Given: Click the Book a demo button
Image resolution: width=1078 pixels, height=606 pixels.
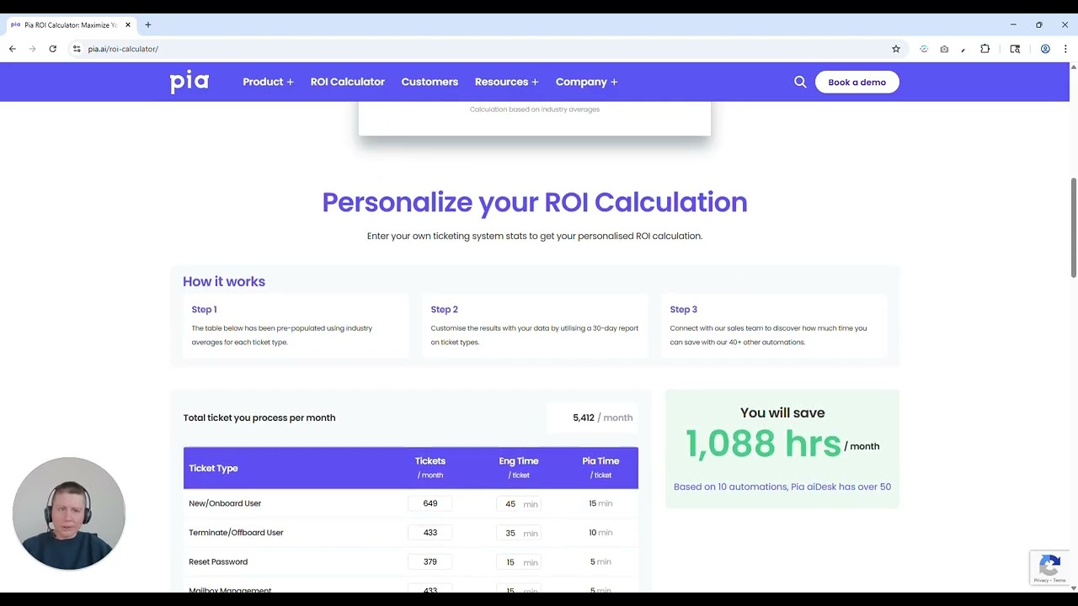Looking at the screenshot, I should point(857,82).
